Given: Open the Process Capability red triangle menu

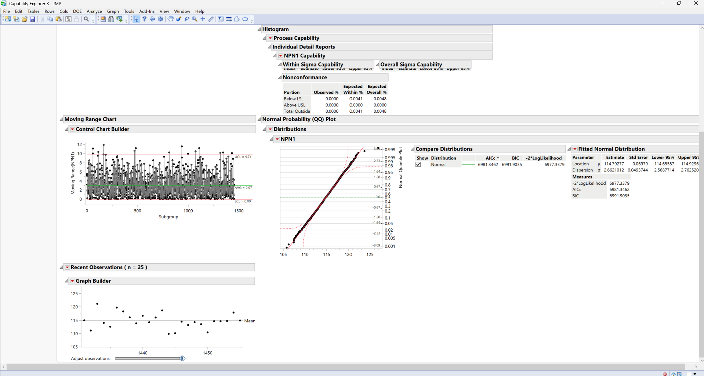Looking at the screenshot, I should click(271, 38).
